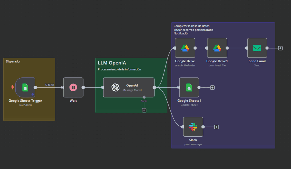
Task: Click 'Completar la base de datos' note text
Action: [x=191, y=26]
